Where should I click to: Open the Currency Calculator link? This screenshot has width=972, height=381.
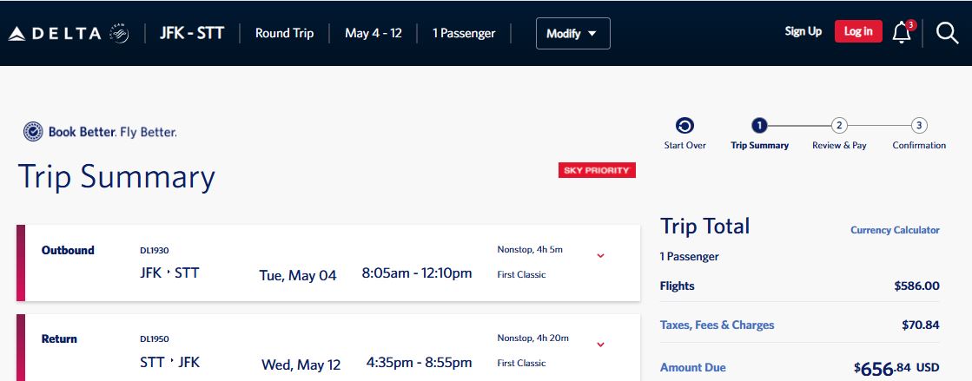coord(896,230)
